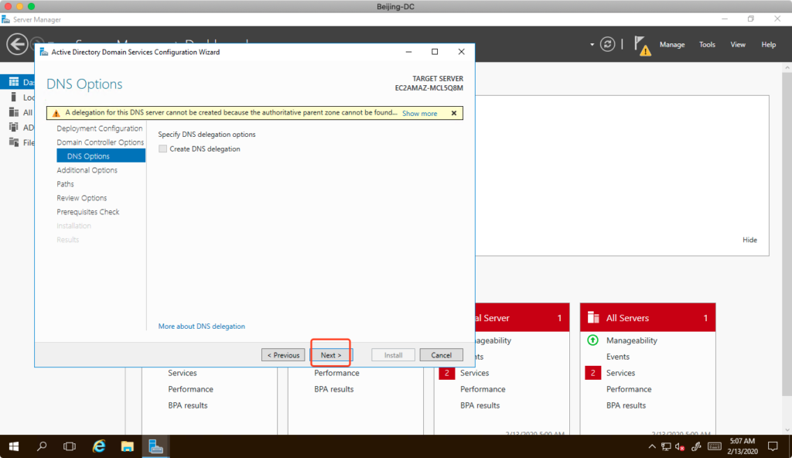The height and width of the screenshot is (458, 792).
Task: Open the notifications flag with warning
Action: [x=642, y=45]
